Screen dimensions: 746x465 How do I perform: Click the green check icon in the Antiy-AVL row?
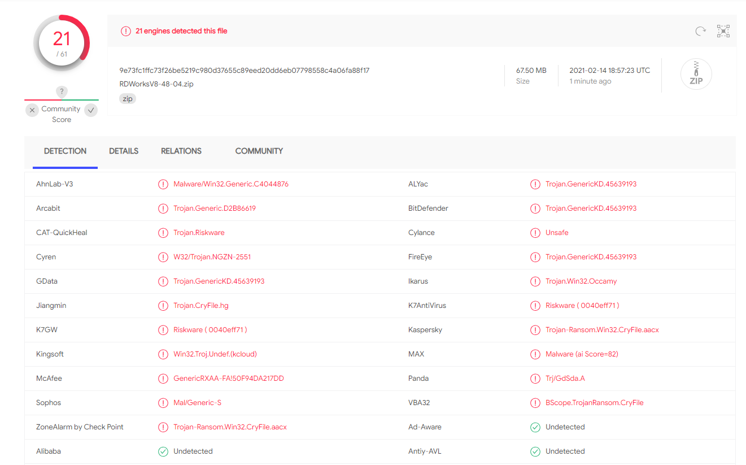coord(535,451)
